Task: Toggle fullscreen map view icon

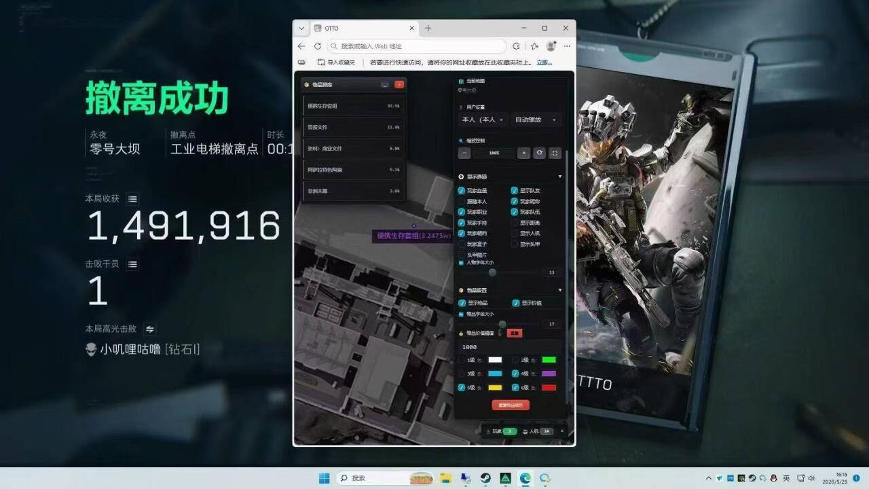Action: (555, 153)
